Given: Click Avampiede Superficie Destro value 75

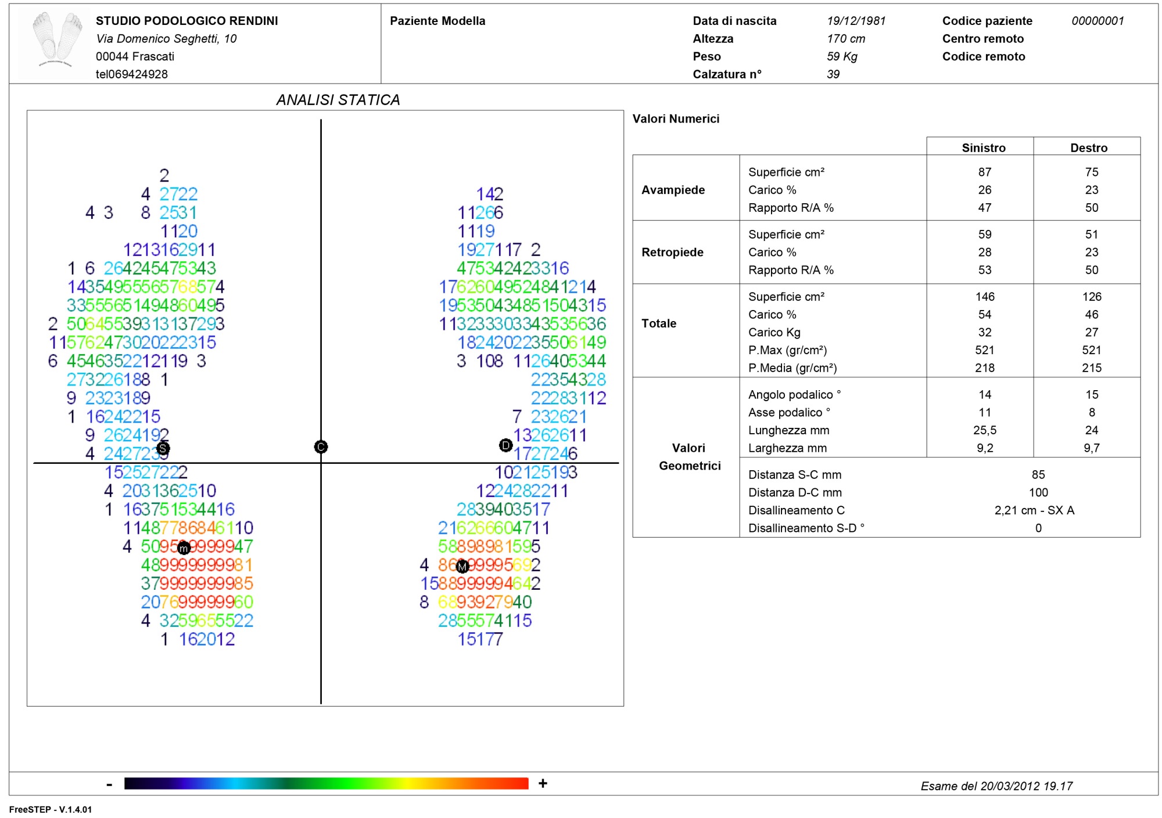Looking at the screenshot, I should (x=1092, y=172).
